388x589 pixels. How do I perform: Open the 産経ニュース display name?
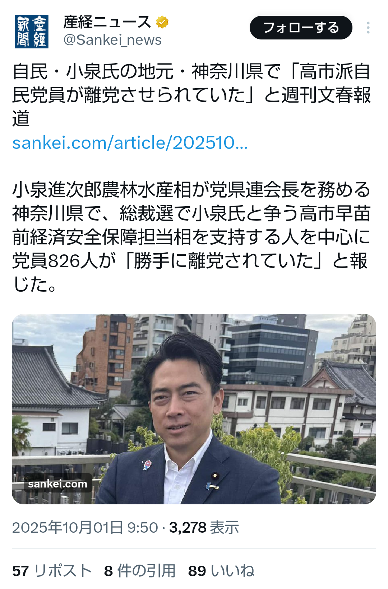pyautogui.click(x=107, y=22)
